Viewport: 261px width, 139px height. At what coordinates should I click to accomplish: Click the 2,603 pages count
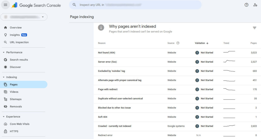click(254, 126)
